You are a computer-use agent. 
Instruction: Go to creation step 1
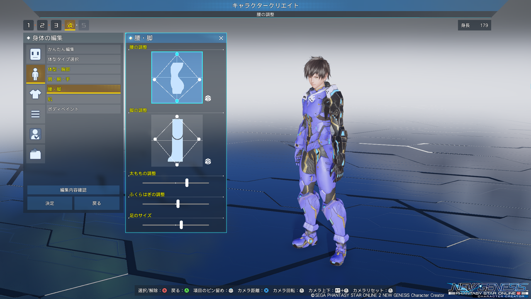click(28, 25)
